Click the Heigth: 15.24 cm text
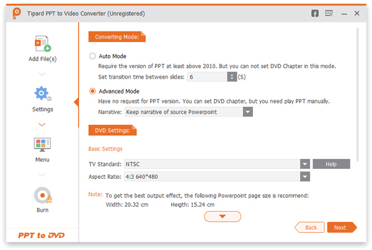This screenshot has width=372, height=250. tap(193, 205)
